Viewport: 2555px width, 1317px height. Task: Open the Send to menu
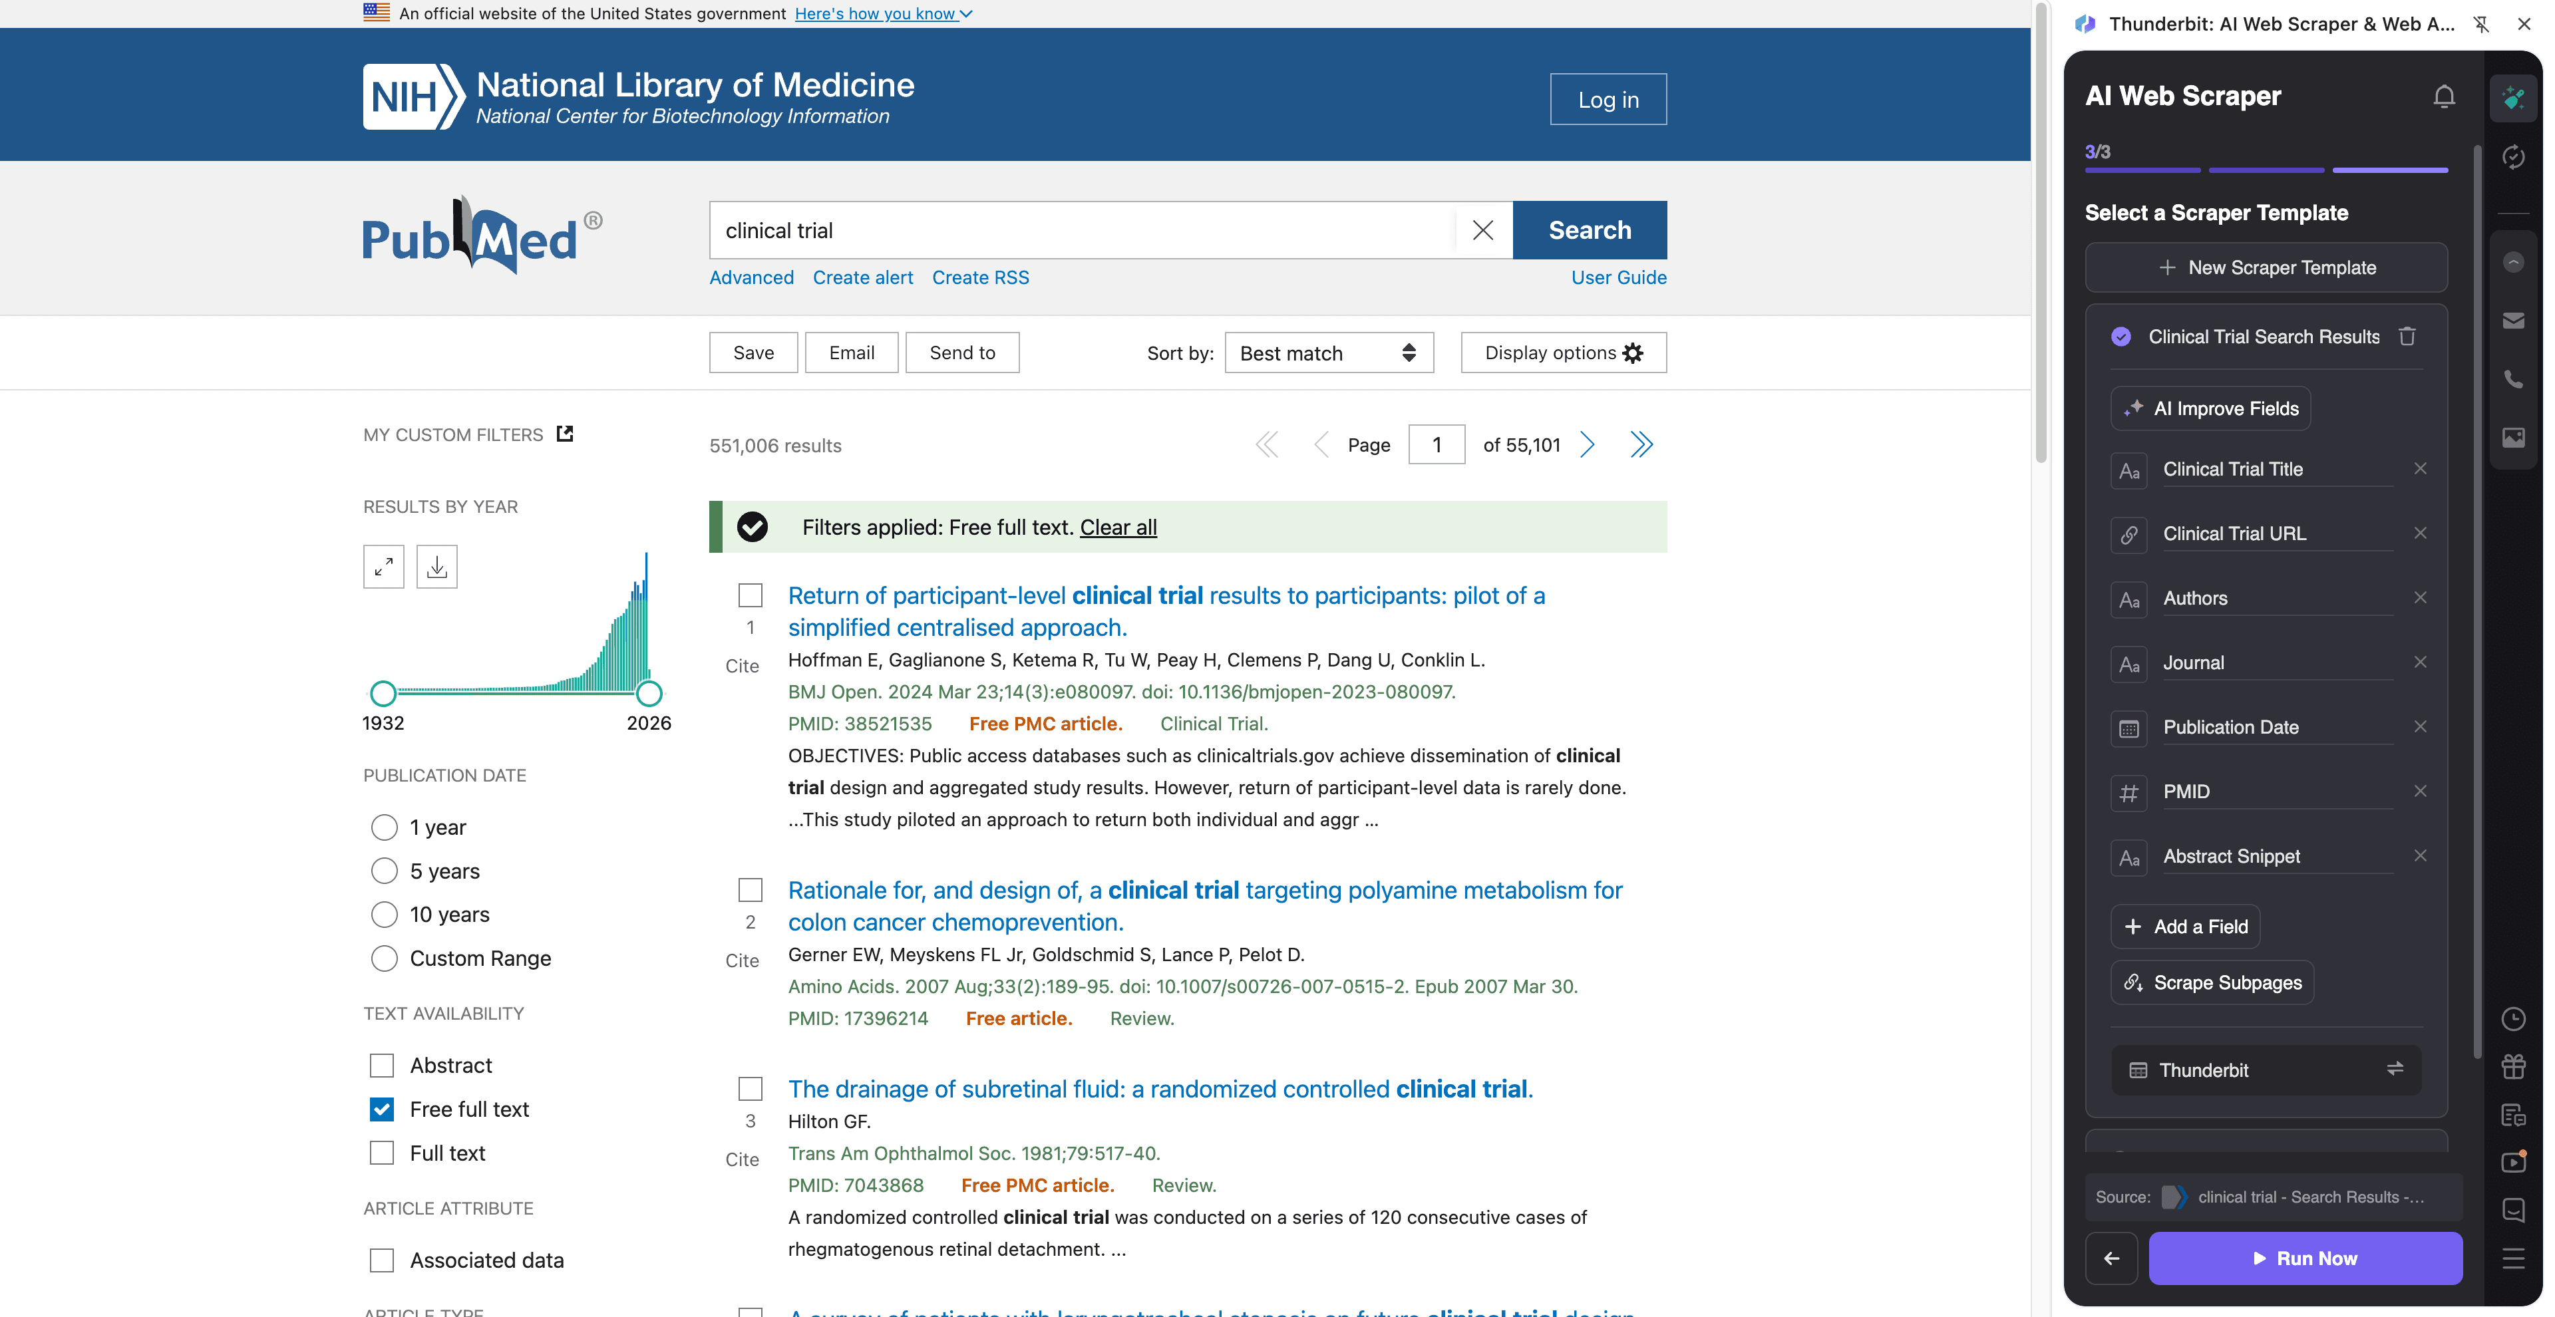961,352
